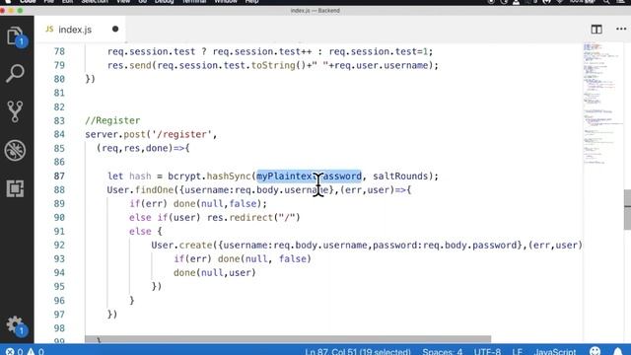Open the Search view in the activity bar

16,74
